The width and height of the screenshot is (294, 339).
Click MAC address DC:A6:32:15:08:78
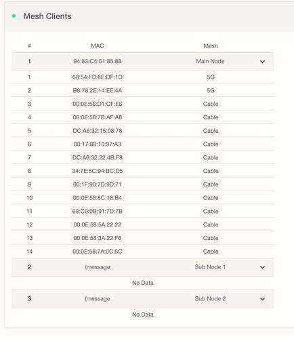tap(98, 131)
